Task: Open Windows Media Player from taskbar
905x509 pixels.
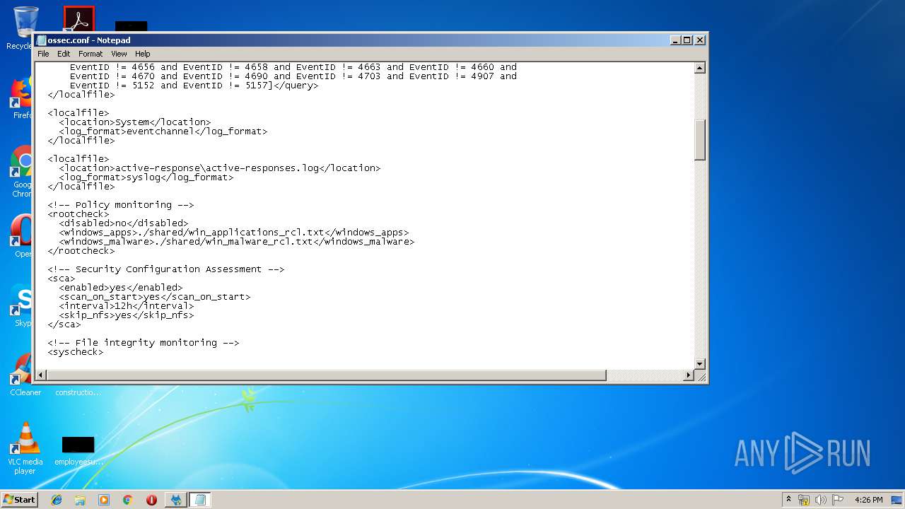Action: click(104, 500)
